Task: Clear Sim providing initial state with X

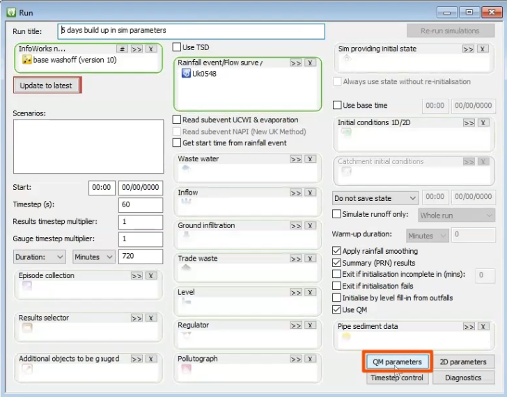Action: 483,49
